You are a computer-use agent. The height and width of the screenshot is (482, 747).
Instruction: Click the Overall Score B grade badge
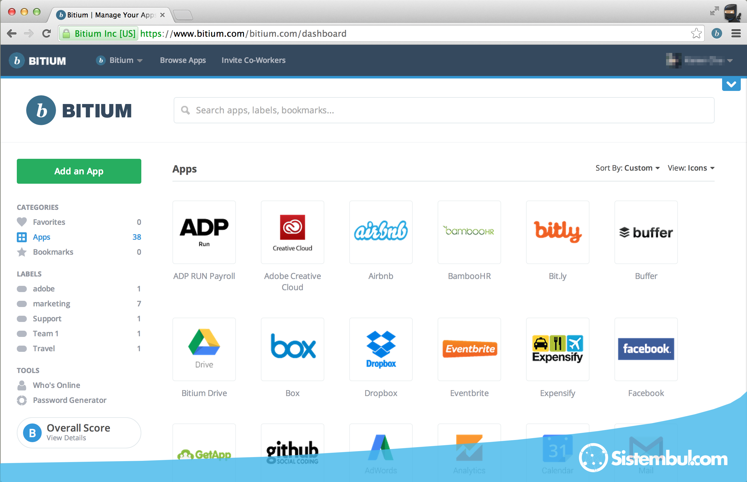point(32,433)
